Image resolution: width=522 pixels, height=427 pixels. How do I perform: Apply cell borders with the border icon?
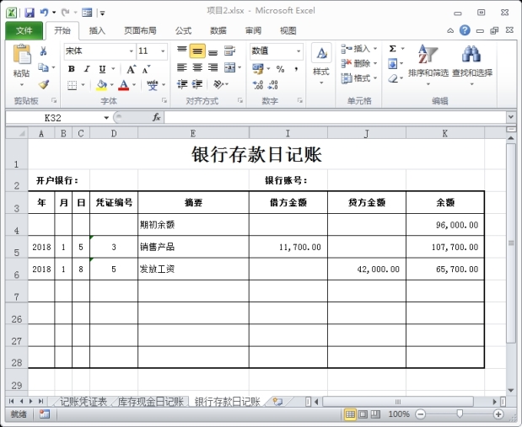[72, 85]
